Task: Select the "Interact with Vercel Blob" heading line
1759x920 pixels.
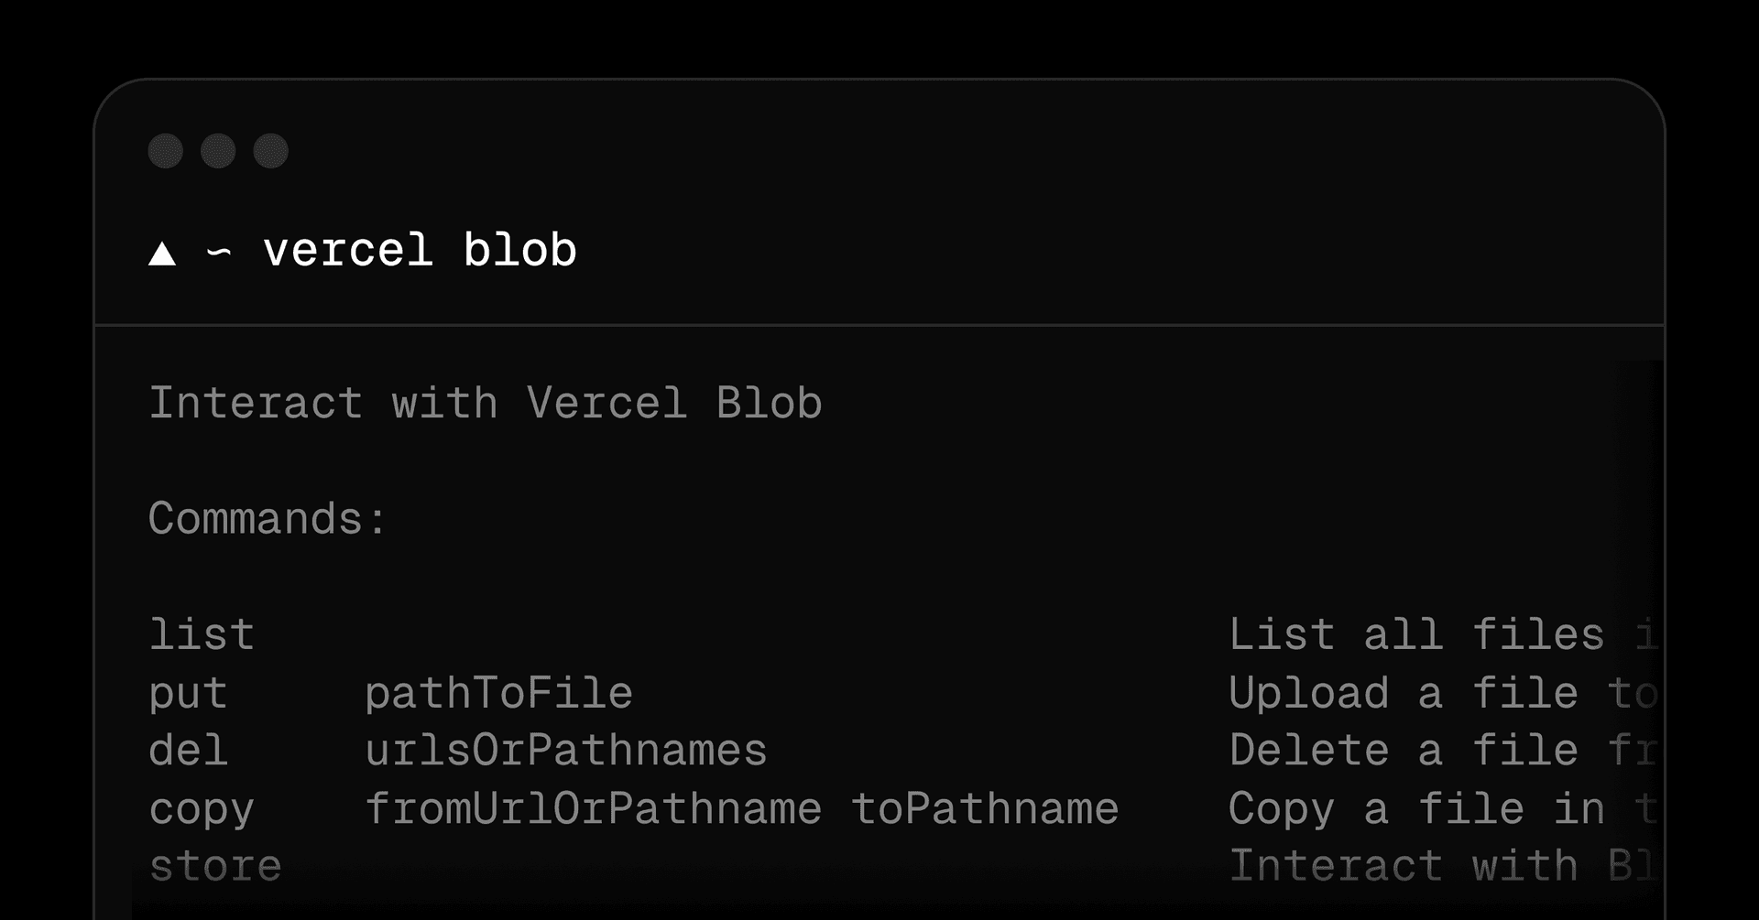Action: click(x=485, y=404)
